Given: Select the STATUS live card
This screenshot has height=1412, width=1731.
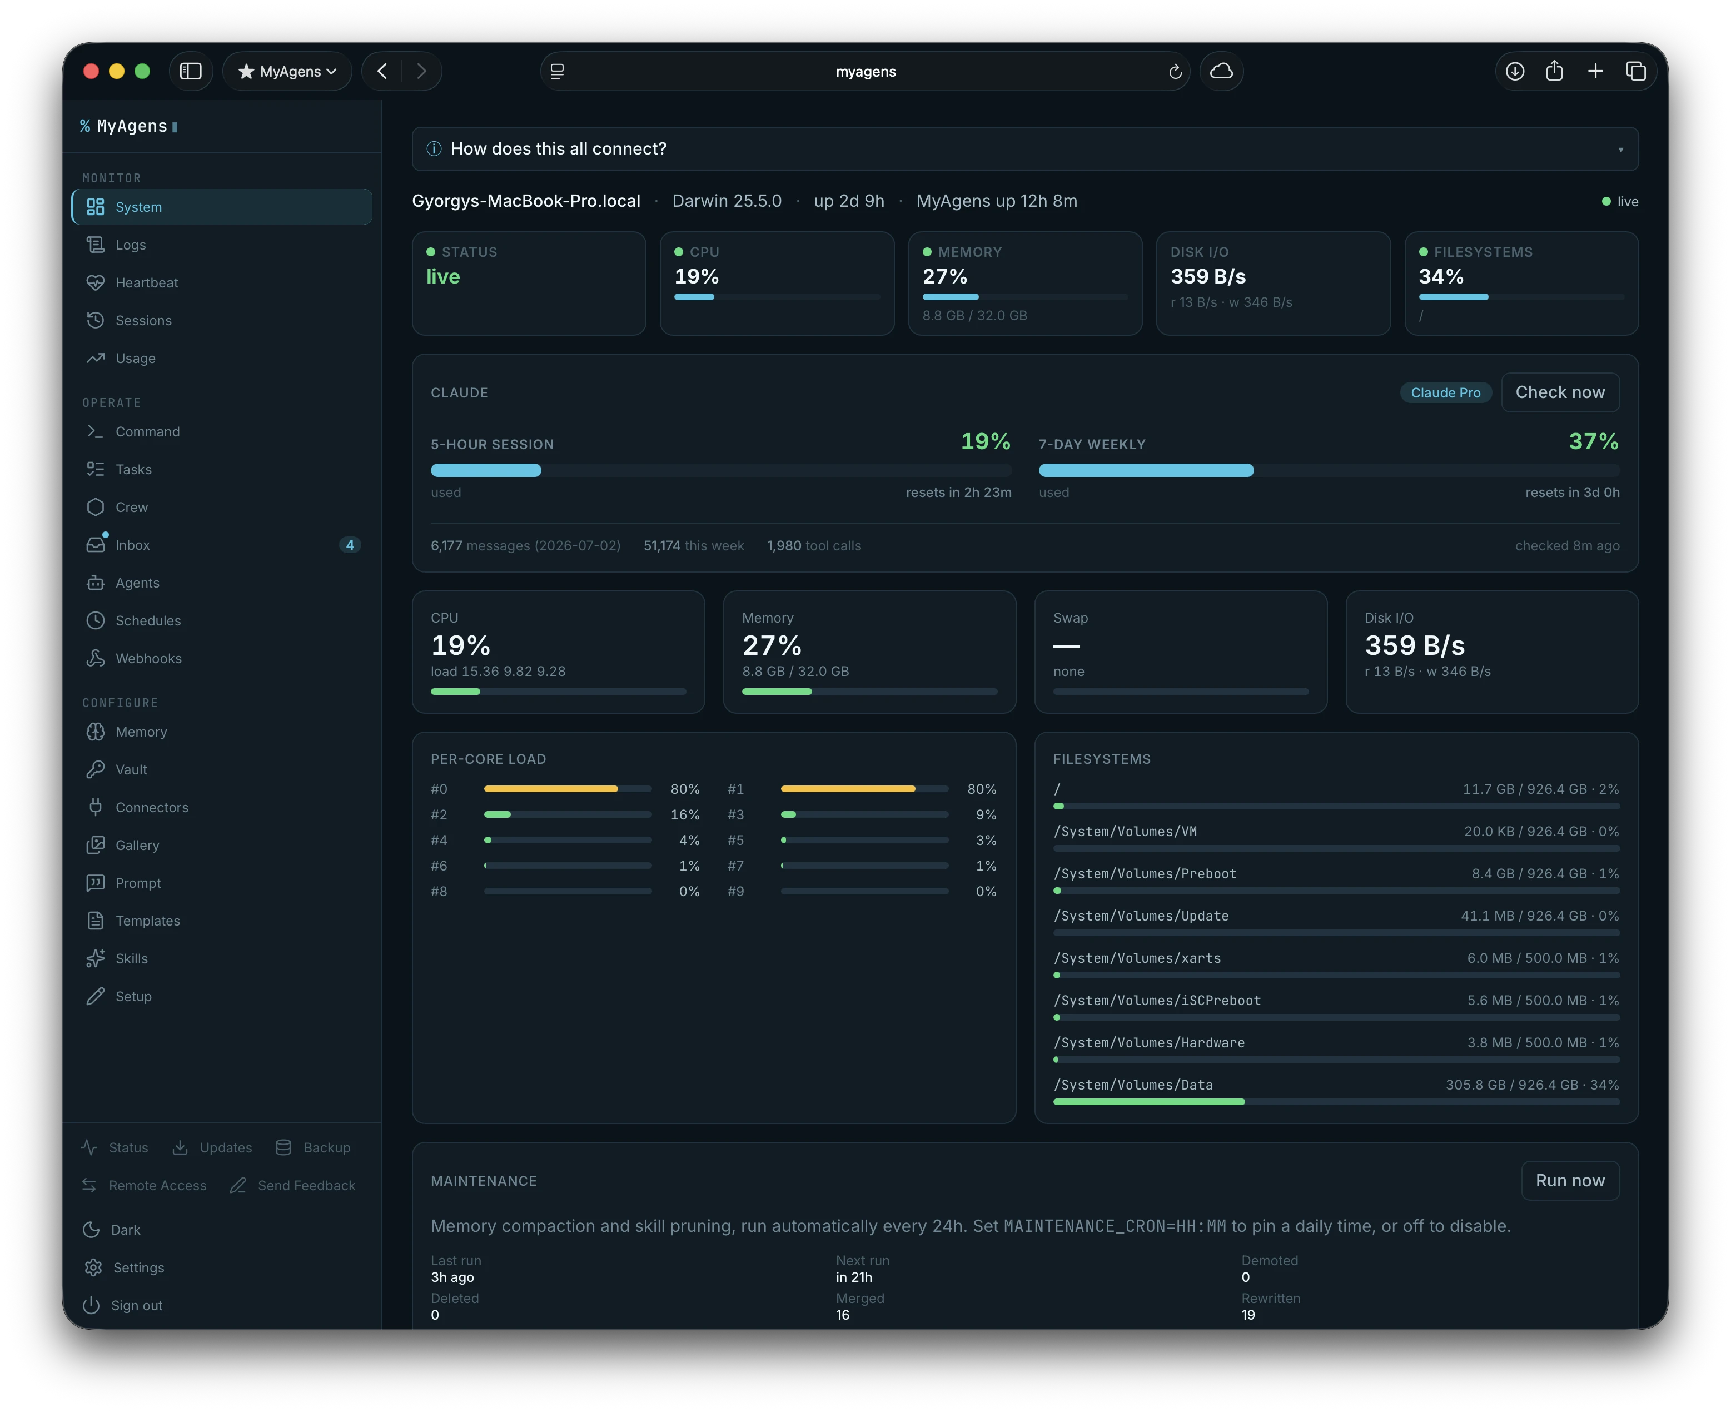Looking at the screenshot, I should click(x=529, y=283).
